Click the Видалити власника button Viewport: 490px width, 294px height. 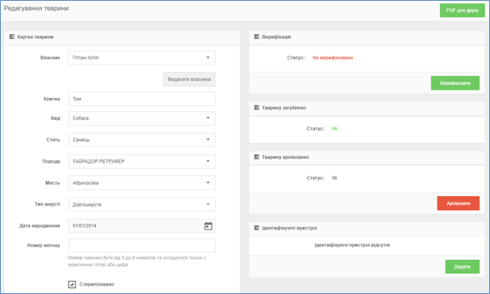pyautogui.click(x=189, y=79)
